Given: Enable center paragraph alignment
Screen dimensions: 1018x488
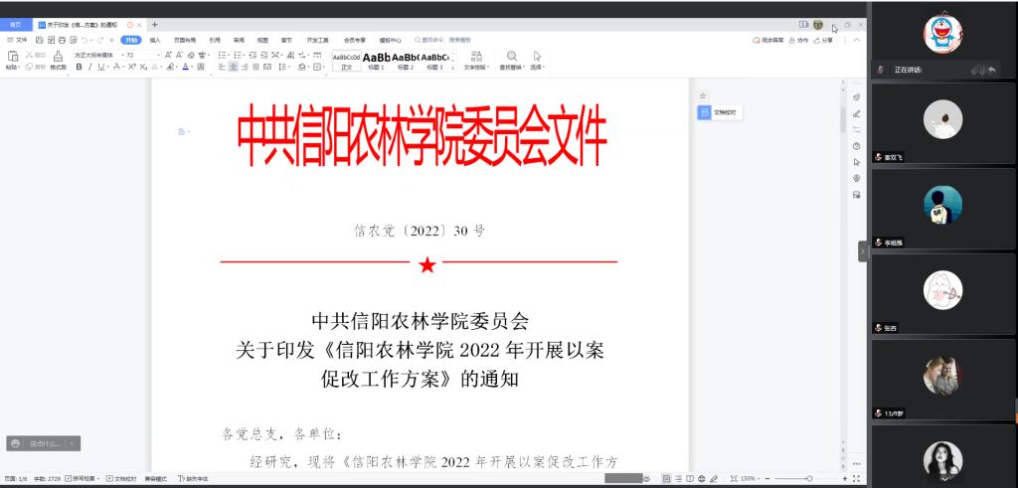Looking at the screenshot, I should coord(233,68).
